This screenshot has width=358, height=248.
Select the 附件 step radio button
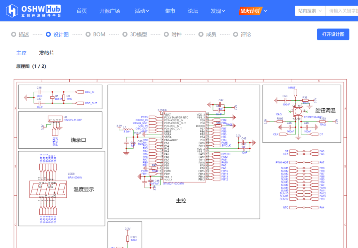tap(166, 34)
